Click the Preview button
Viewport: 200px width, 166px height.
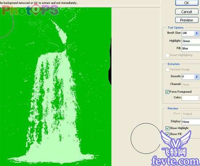187,20
